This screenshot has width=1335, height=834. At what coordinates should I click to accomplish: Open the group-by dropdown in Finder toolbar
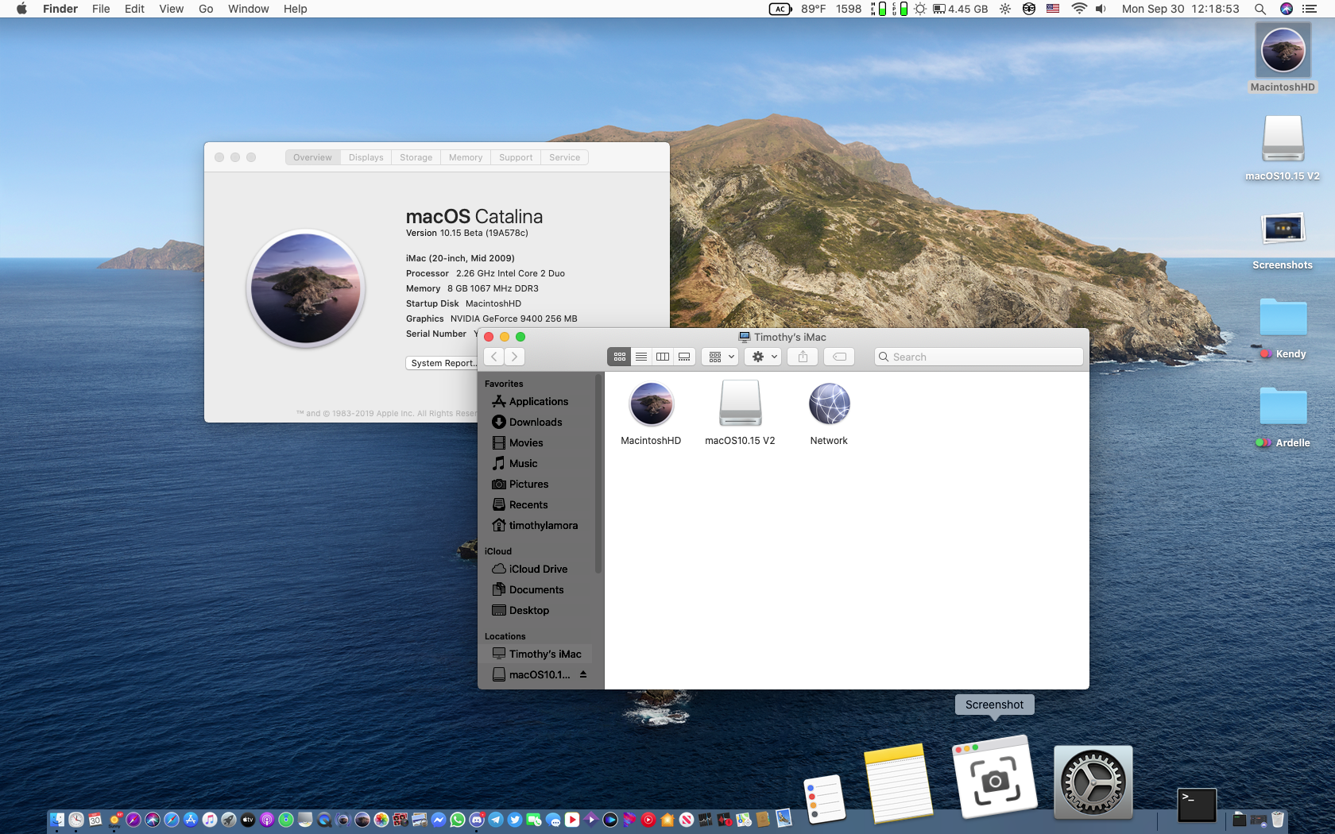[x=721, y=357]
